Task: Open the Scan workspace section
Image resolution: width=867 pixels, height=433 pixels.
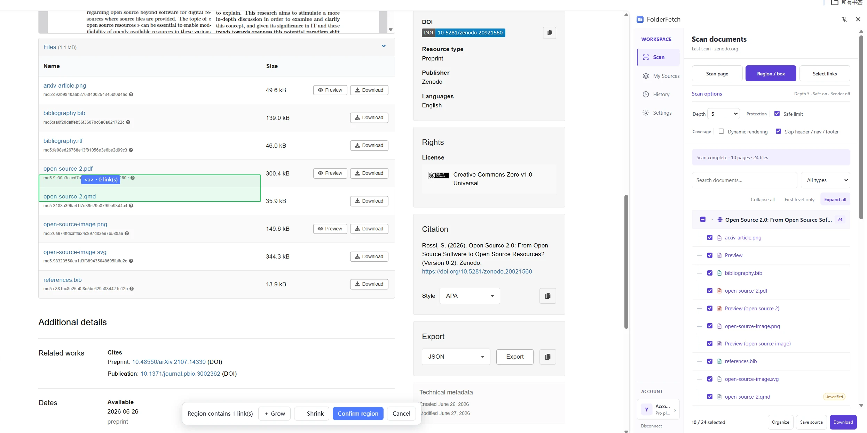Action: [x=658, y=57]
